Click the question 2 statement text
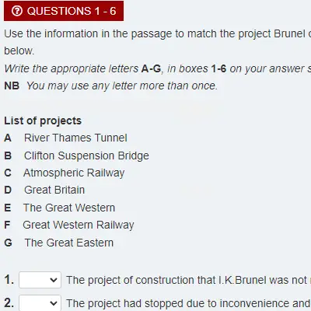The height and width of the screenshot is (311, 311). [x=188, y=303]
